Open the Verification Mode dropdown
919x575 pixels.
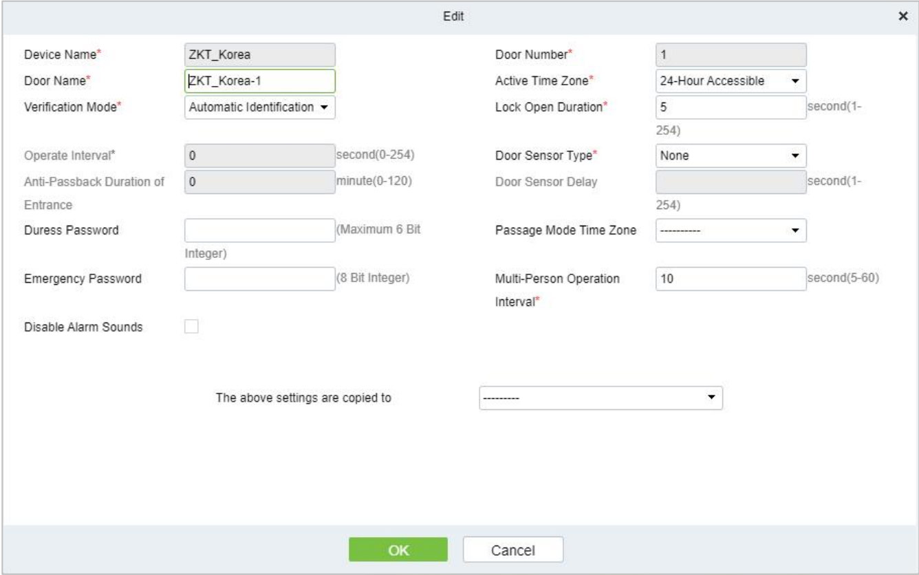(x=260, y=107)
